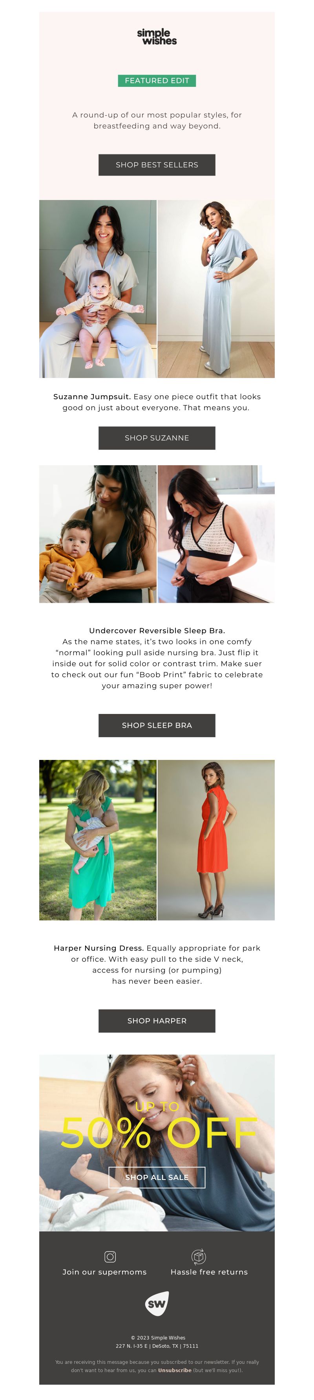314x1400 pixels.
Task: Click the SW badge logo in footer
Action: (x=157, y=1304)
